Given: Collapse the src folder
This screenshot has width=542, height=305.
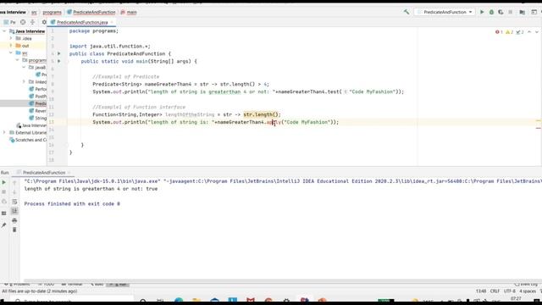Looking at the screenshot, I should tap(11, 53).
